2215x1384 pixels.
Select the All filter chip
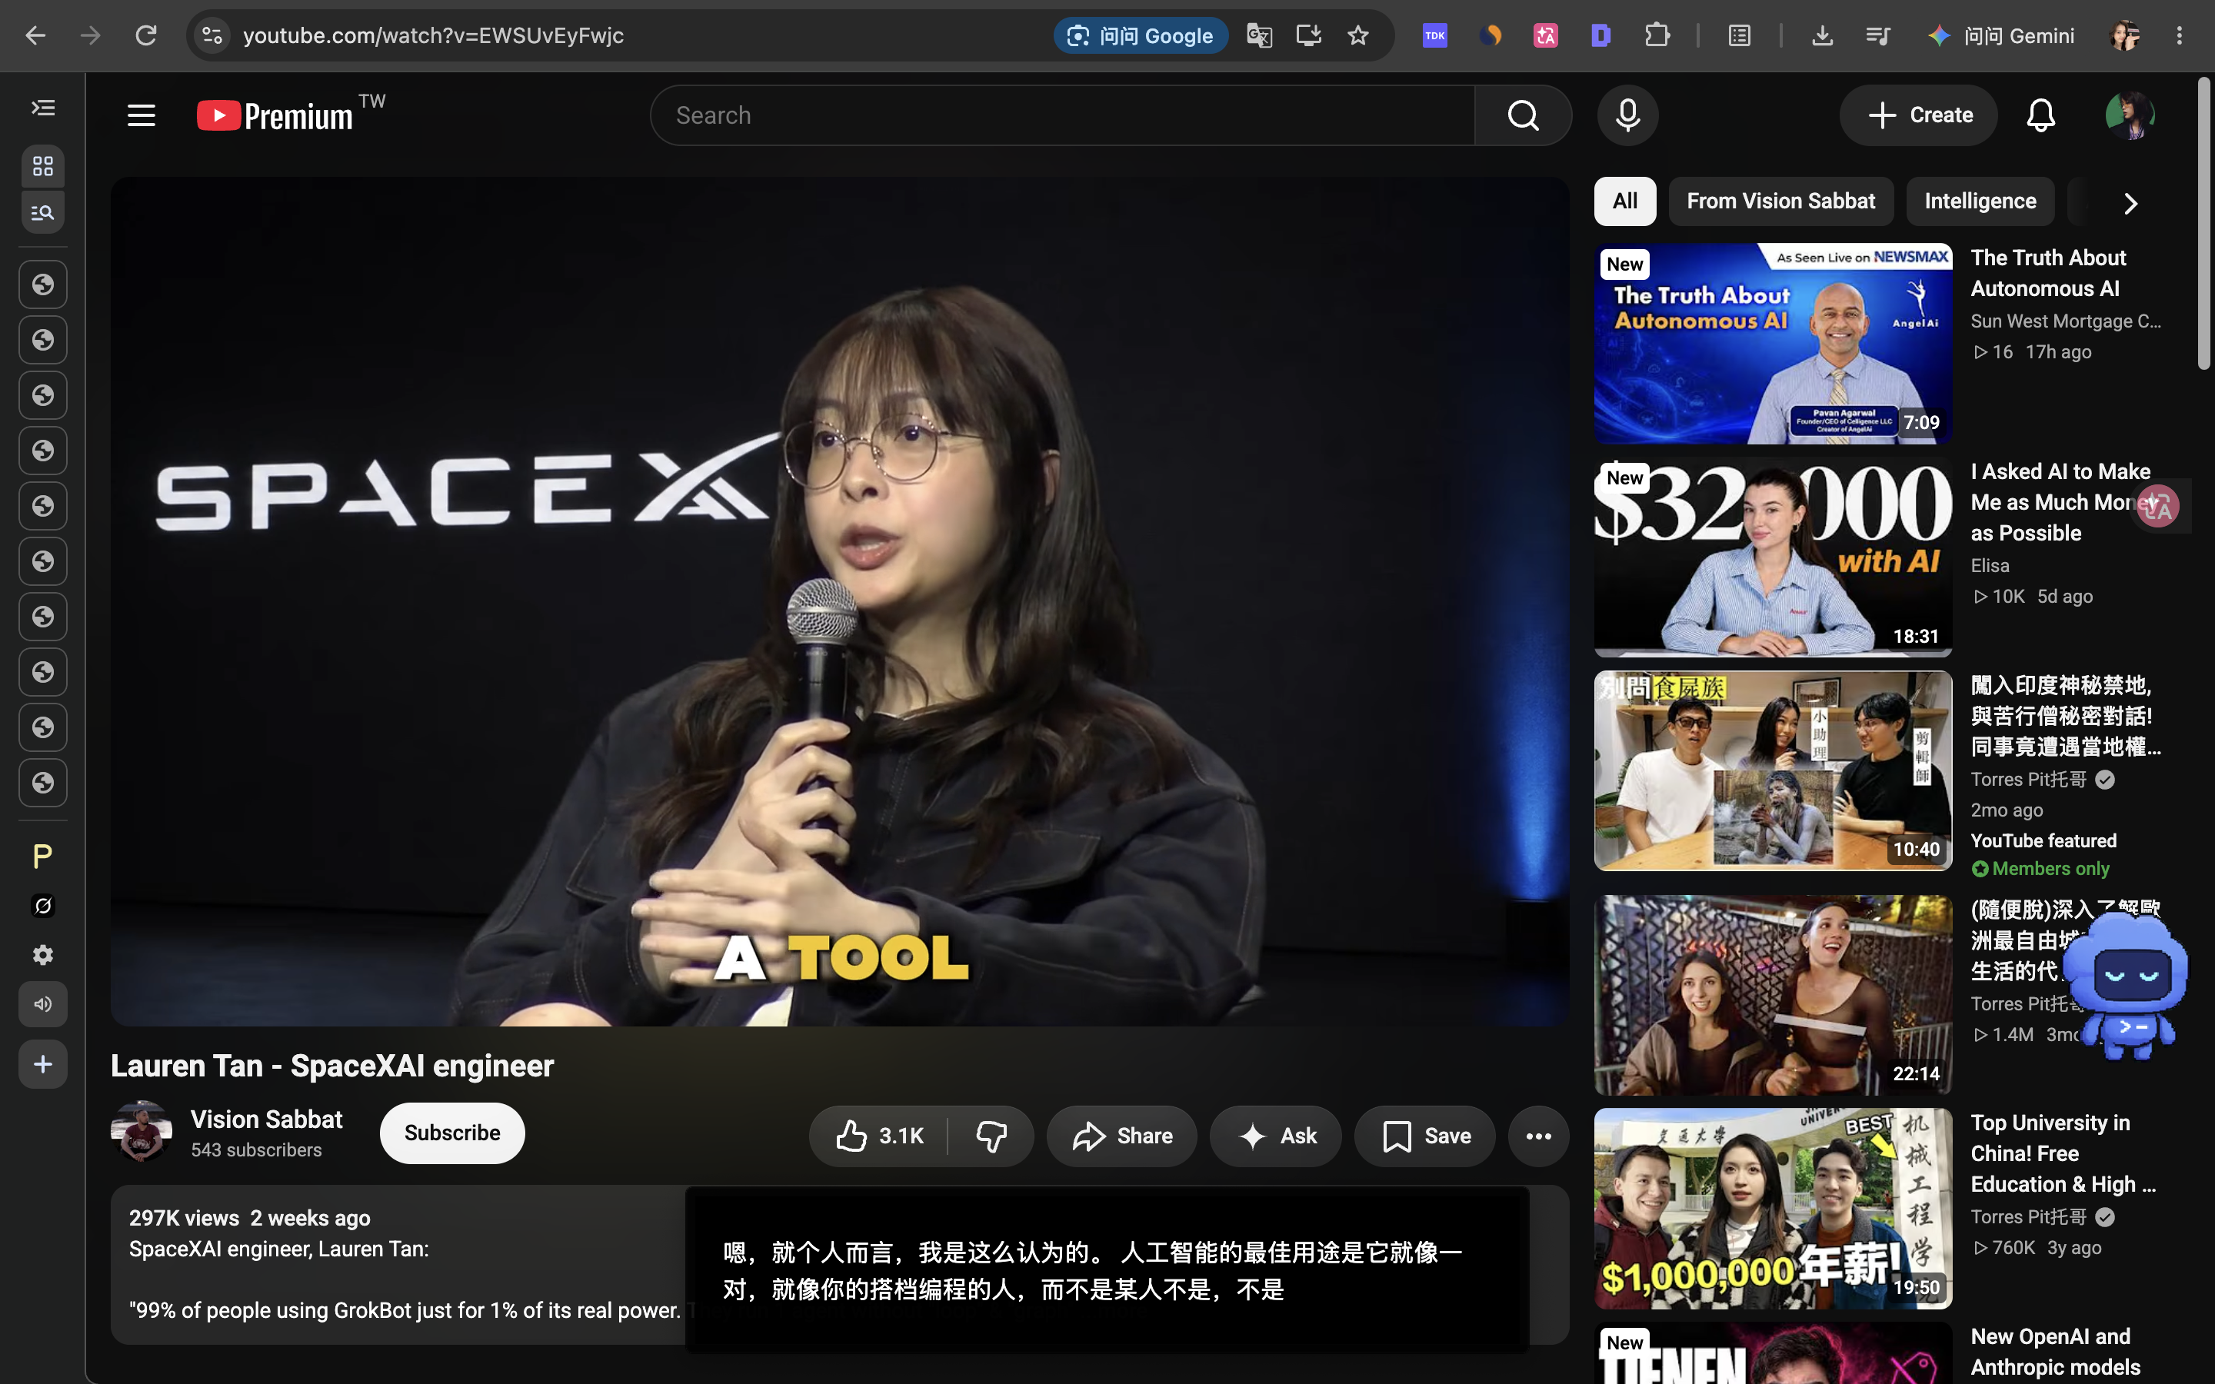pyautogui.click(x=1624, y=201)
